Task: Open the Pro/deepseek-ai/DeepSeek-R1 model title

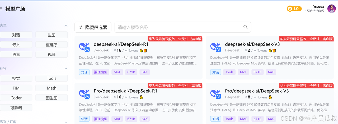Action: coord(125,91)
